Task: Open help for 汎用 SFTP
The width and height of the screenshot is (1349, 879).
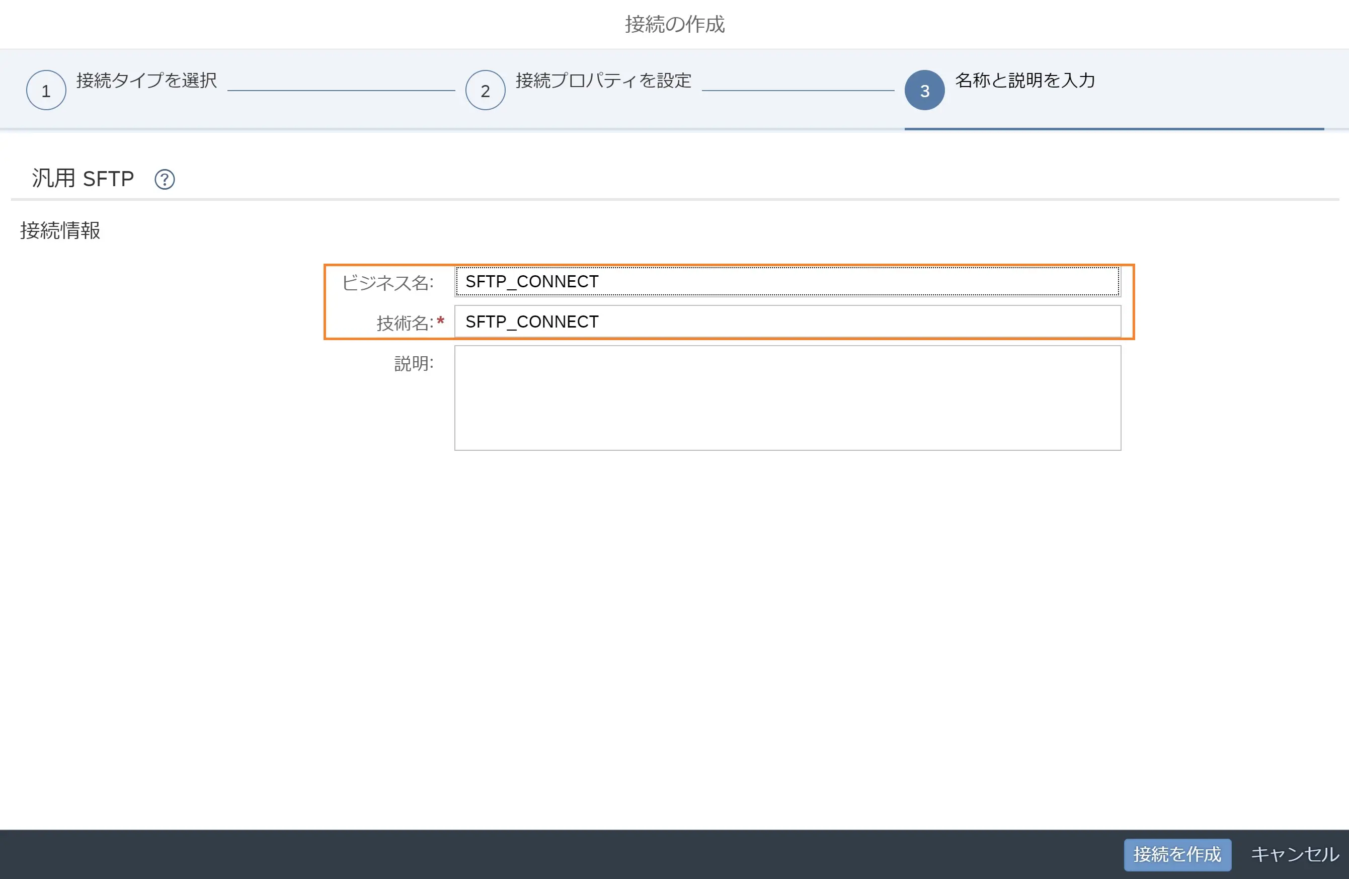Action: pos(165,180)
